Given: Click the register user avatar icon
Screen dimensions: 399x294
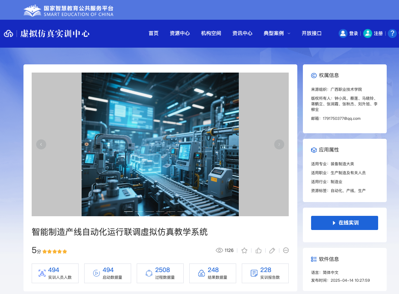Looking at the screenshot, I should click(x=368, y=33).
